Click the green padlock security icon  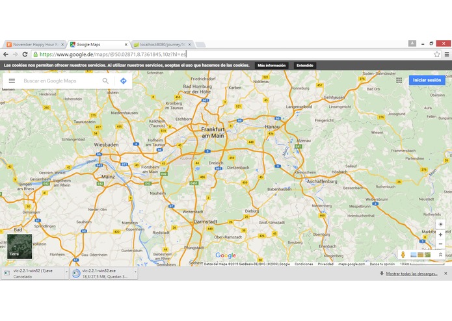click(36, 54)
